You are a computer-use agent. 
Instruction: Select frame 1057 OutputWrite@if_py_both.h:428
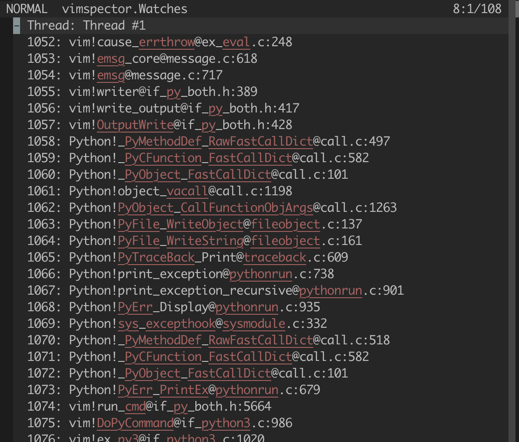click(160, 125)
